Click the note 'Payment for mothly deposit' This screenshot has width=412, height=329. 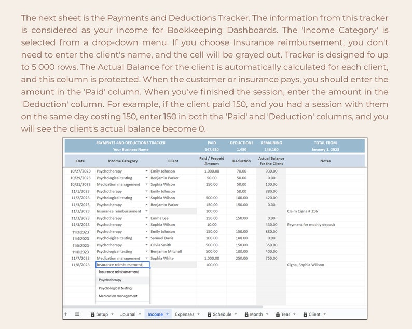tap(311, 225)
